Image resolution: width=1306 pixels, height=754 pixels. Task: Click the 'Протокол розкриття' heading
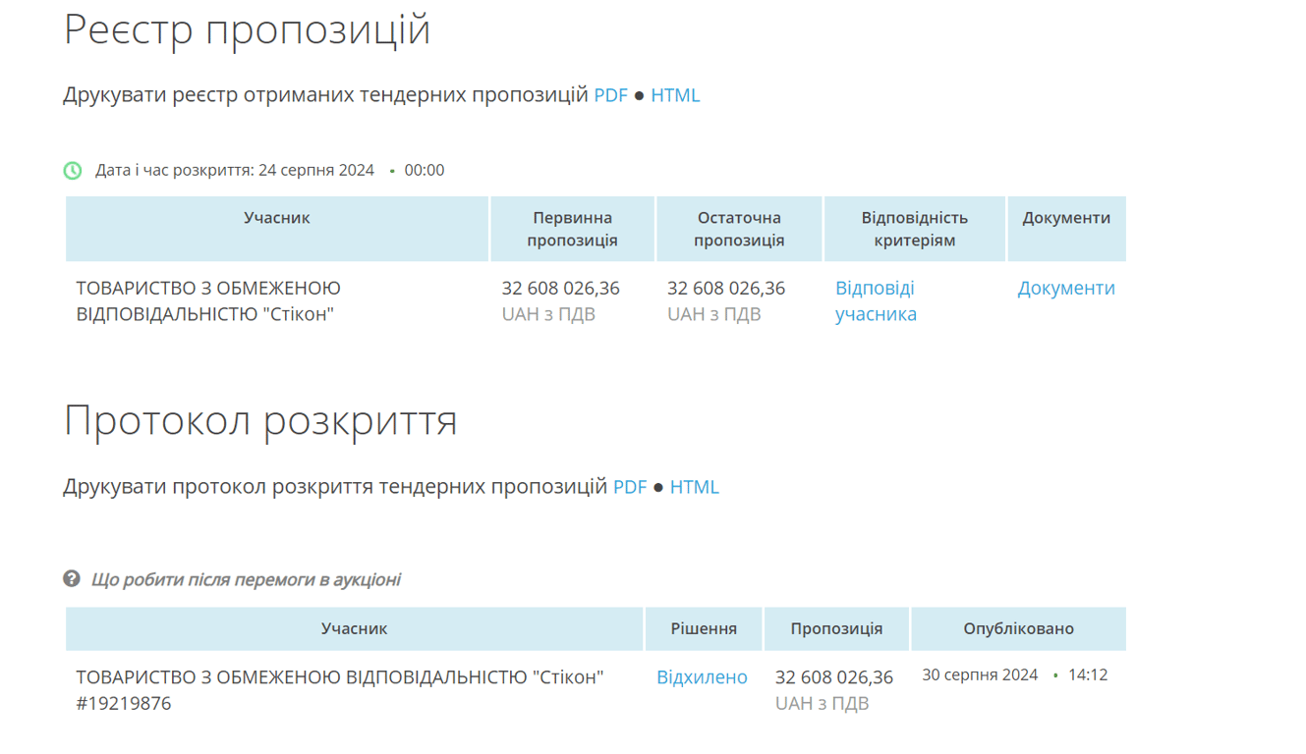[x=260, y=420]
